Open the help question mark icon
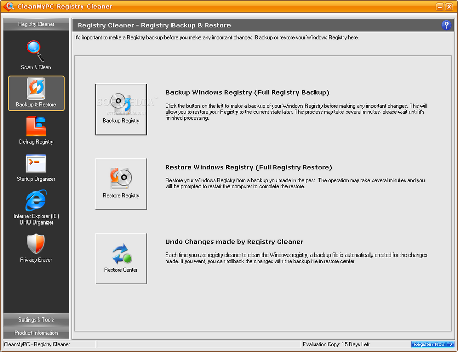This screenshot has height=352, width=458. tap(446, 25)
